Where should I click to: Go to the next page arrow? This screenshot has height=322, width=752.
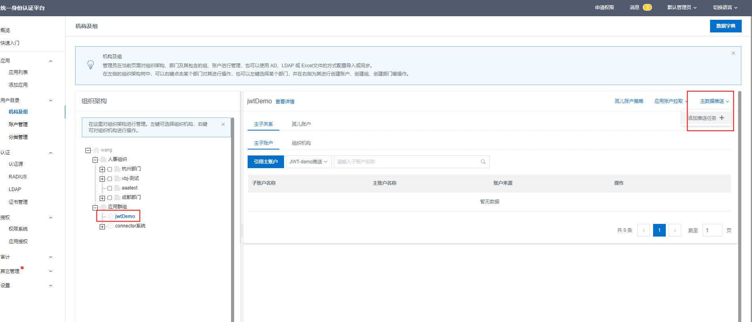pos(674,230)
